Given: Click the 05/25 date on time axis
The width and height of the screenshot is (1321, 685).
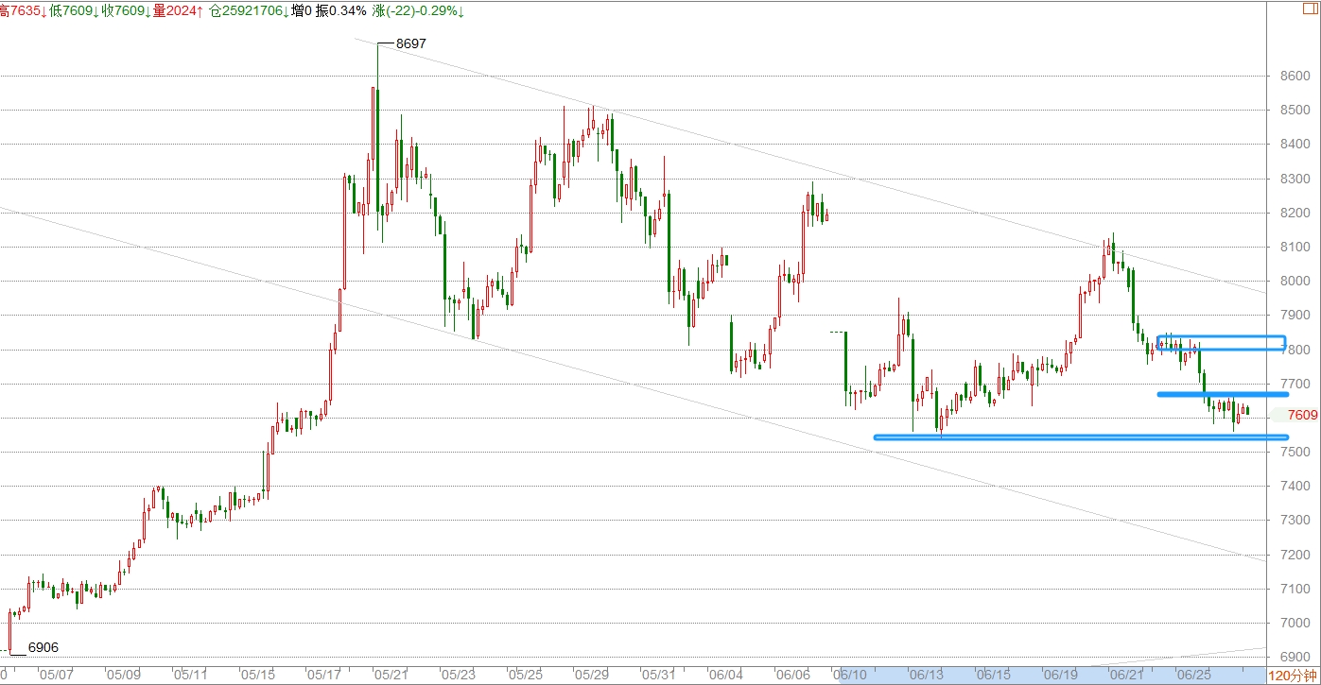Looking at the screenshot, I should click(525, 676).
